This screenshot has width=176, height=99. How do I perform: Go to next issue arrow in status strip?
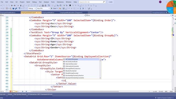pyautogui.click(x=26, y=92)
